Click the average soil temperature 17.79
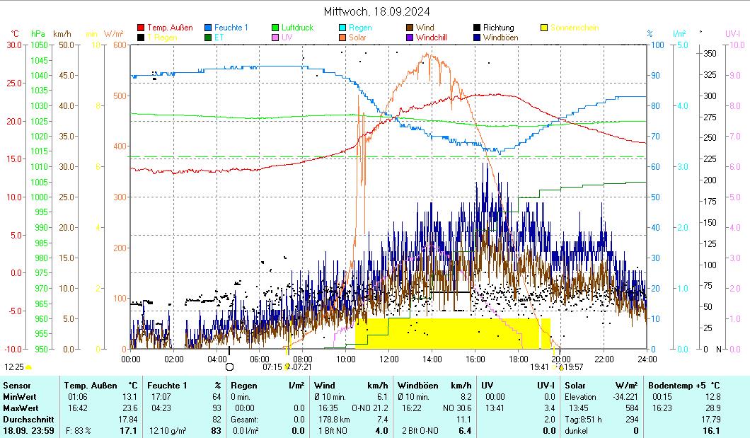The height and width of the screenshot is (438, 750). (x=710, y=420)
